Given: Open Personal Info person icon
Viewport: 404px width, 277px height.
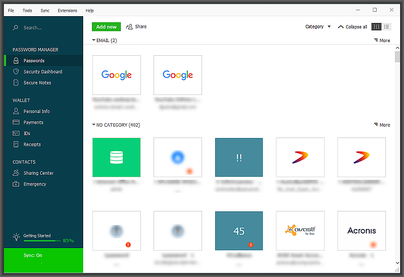Looking at the screenshot, I should [x=16, y=111].
